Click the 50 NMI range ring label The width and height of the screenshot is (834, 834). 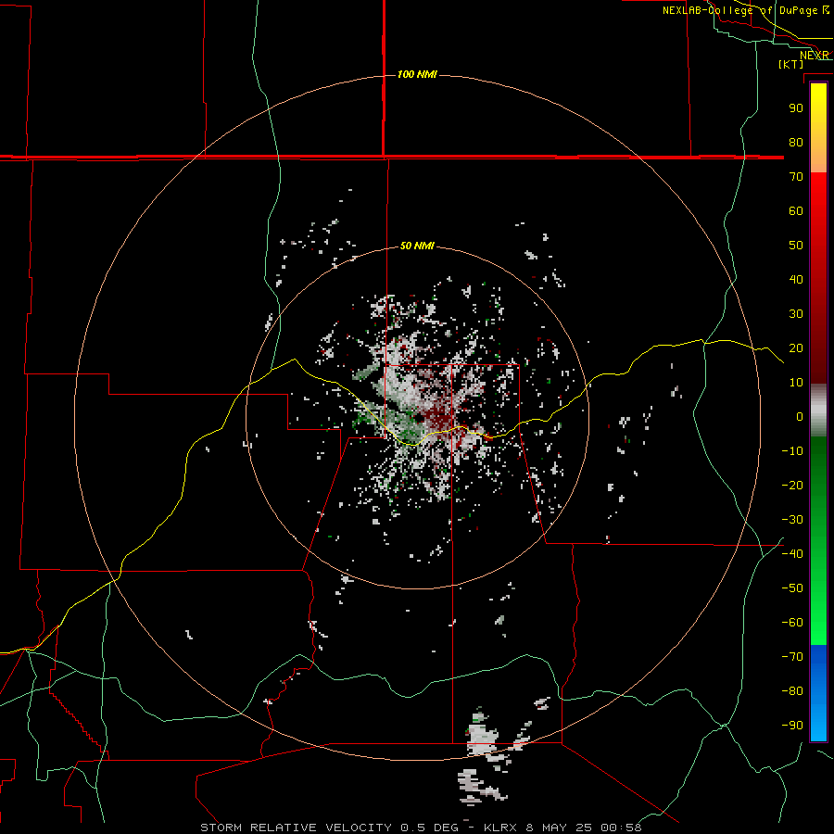[x=417, y=246]
